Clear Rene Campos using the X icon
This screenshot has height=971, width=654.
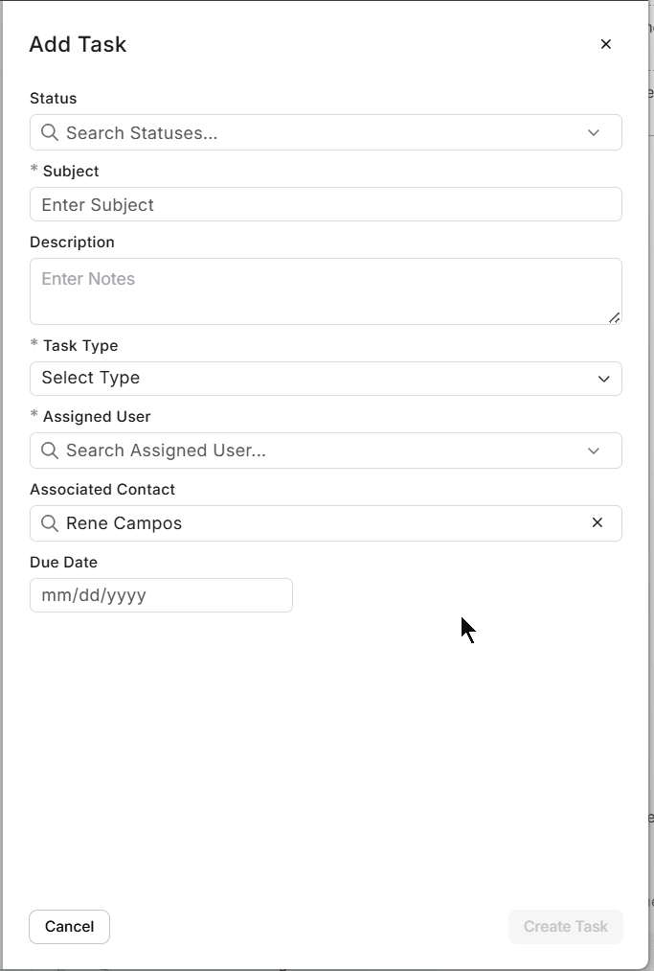point(597,523)
